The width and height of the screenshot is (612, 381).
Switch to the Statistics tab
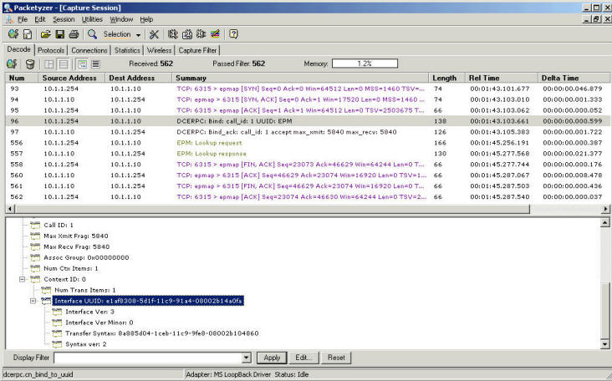coord(127,50)
